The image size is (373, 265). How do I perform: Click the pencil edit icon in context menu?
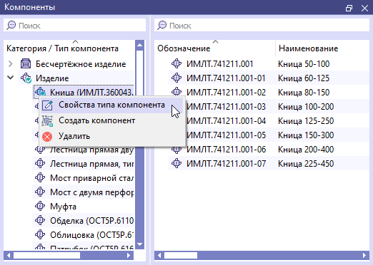tap(47, 105)
